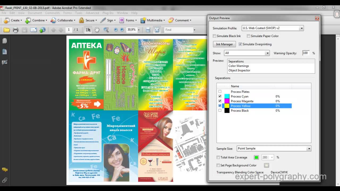
Task: Open the Sample Size dropdown
Action: pos(274,149)
